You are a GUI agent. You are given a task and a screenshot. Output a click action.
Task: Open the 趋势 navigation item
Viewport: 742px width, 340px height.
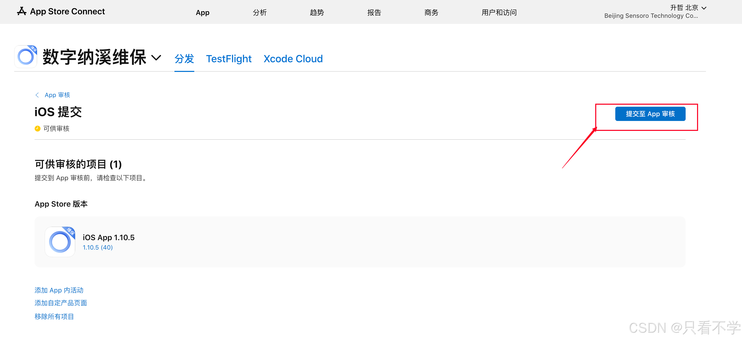[317, 12]
